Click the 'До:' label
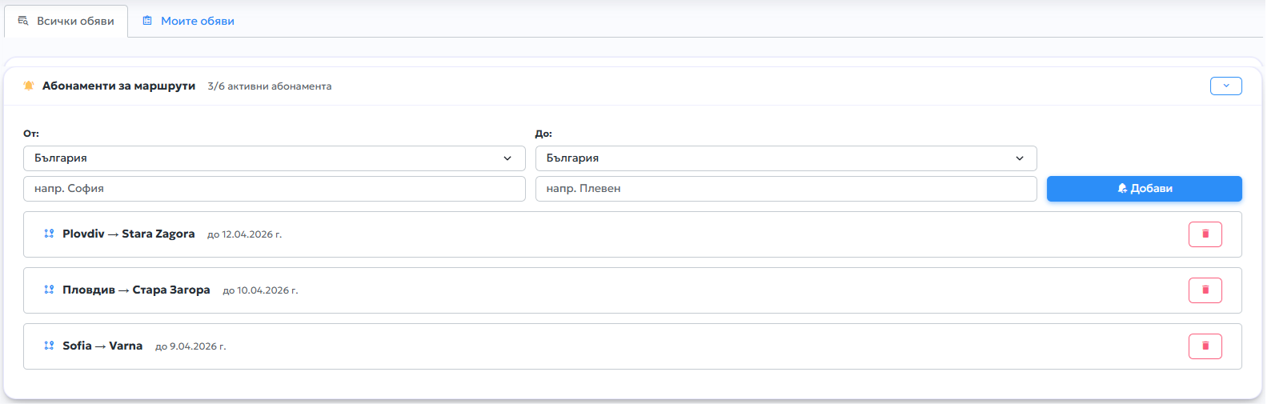1267x404 pixels. [543, 134]
